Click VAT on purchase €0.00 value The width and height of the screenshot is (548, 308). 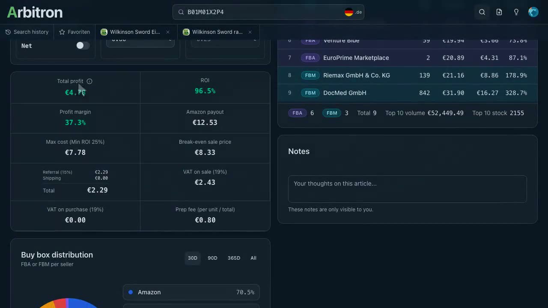click(75, 220)
